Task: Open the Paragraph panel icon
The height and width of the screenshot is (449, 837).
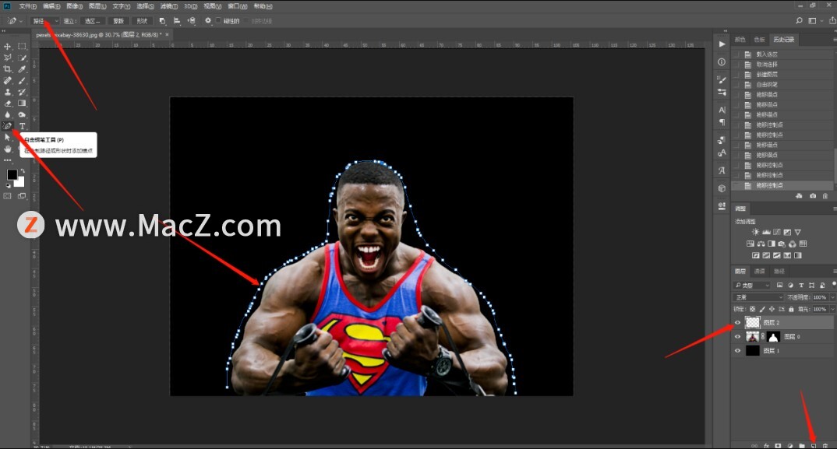Action: click(722, 122)
